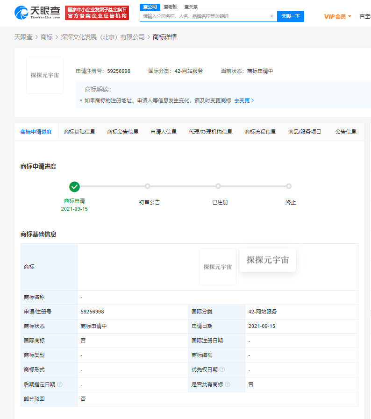Screen dimensions: 371x419
Task: Click help icon beside 是否共有商标
Action: [x=228, y=384]
